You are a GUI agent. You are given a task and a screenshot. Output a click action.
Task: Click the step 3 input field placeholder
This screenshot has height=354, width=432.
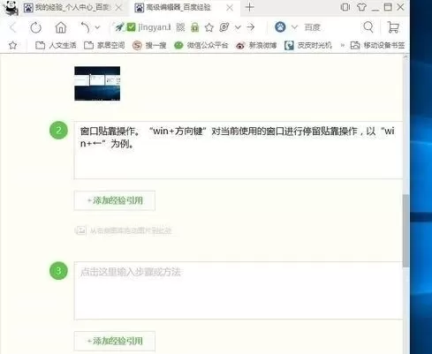tap(239, 290)
